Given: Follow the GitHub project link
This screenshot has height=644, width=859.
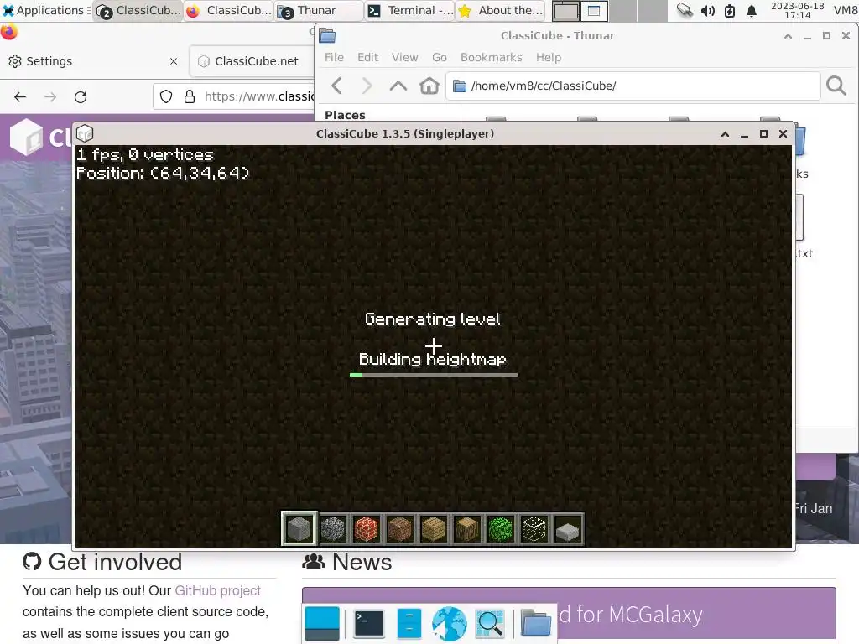Looking at the screenshot, I should click(x=217, y=591).
